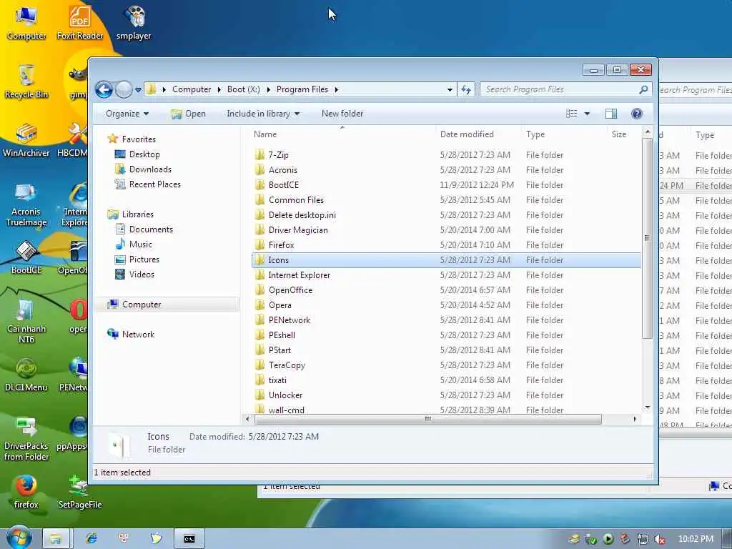Expand the Program Files breadcrumb arrow
The height and width of the screenshot is (549, 732).
[x=336, y=89]
